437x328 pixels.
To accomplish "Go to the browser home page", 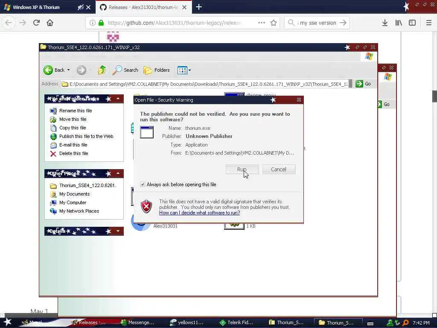I will pos(50,23).
